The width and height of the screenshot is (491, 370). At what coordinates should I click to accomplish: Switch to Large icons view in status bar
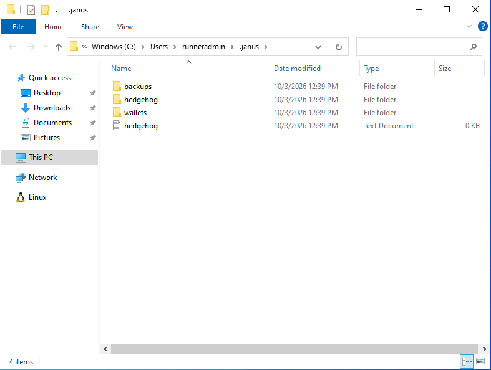click(480, 361)
